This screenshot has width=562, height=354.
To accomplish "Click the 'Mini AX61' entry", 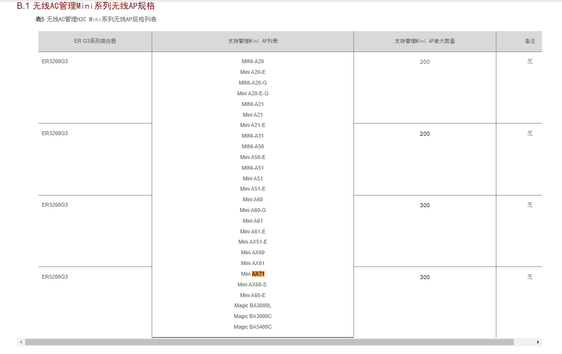I will (253, 264).
